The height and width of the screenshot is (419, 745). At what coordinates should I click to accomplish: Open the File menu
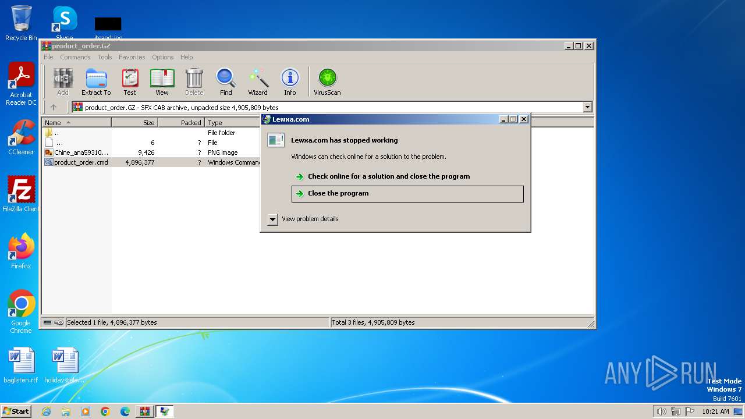point(48,57)
